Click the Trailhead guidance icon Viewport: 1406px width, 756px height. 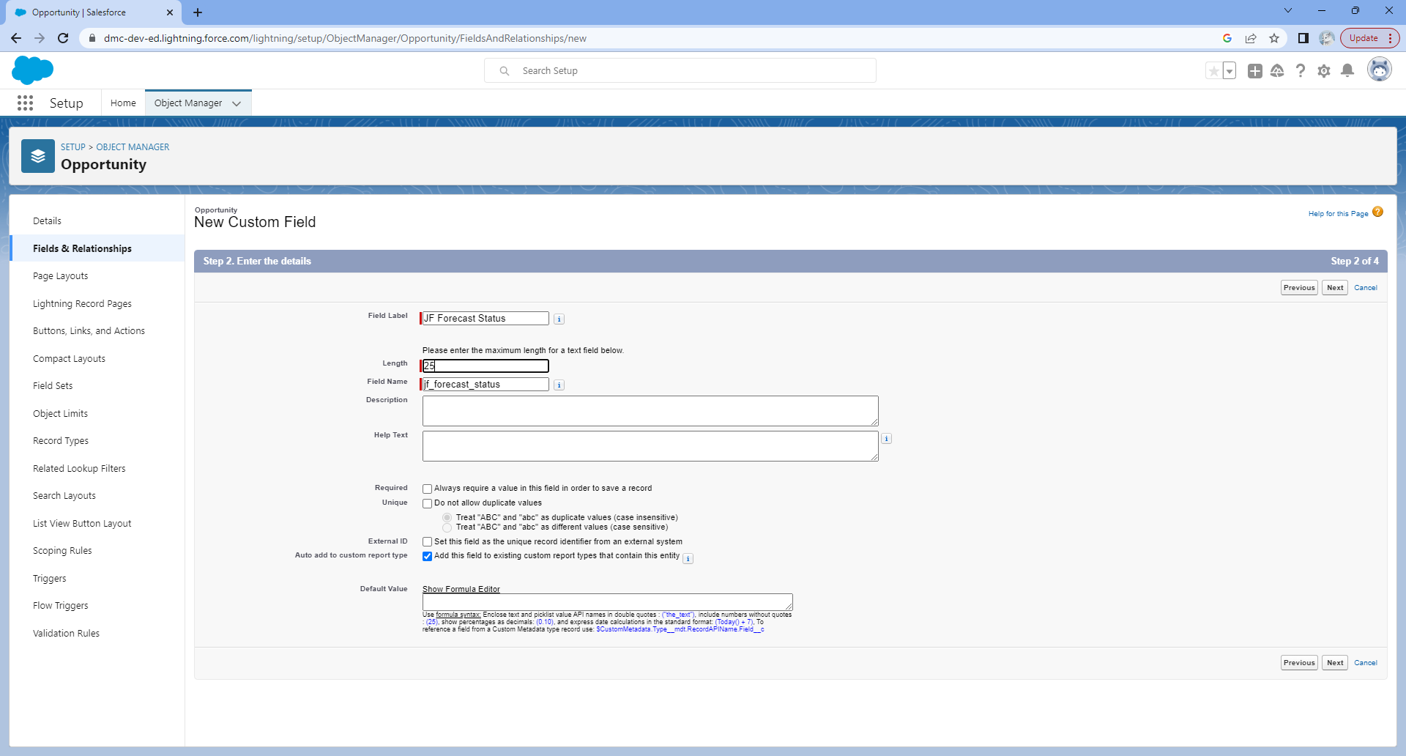click(x=1277, y=71)
